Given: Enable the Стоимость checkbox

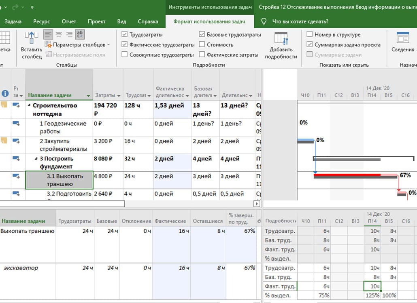Looking at the screenshot, I should pyautogui.click(x=202, y=44).
